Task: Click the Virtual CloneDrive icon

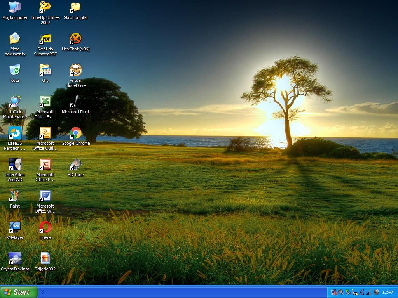Action: pos(75,70)
